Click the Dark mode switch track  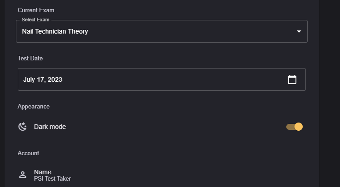[289, 127]
